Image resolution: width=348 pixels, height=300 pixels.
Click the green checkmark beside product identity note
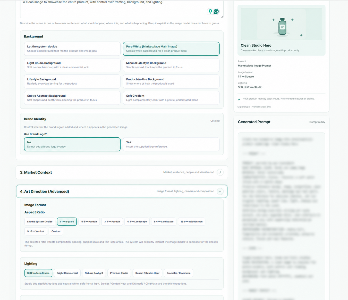239,99
